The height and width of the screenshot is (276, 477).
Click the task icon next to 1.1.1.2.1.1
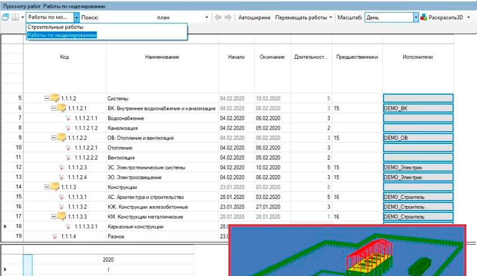point(68,118)
